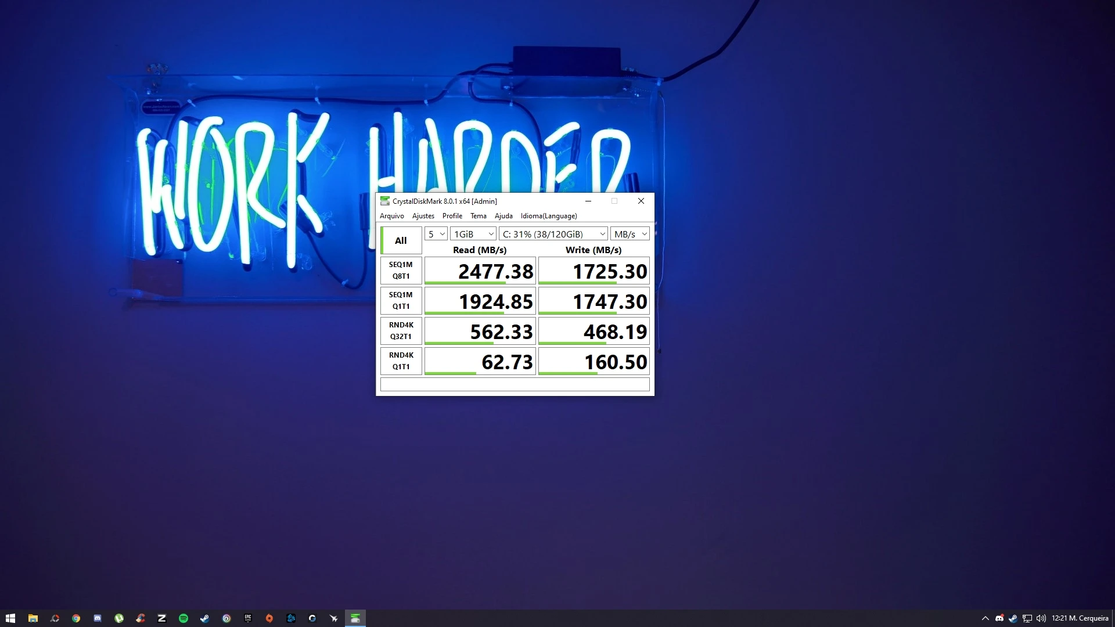Click the All benchmark button
Screen dimensions: 1115x627
(401, 240)
